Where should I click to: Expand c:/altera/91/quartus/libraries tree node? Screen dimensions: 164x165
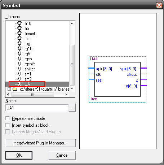click(x=9, y=89)
